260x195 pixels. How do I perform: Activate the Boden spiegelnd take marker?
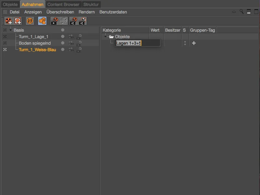pos(5,43)
